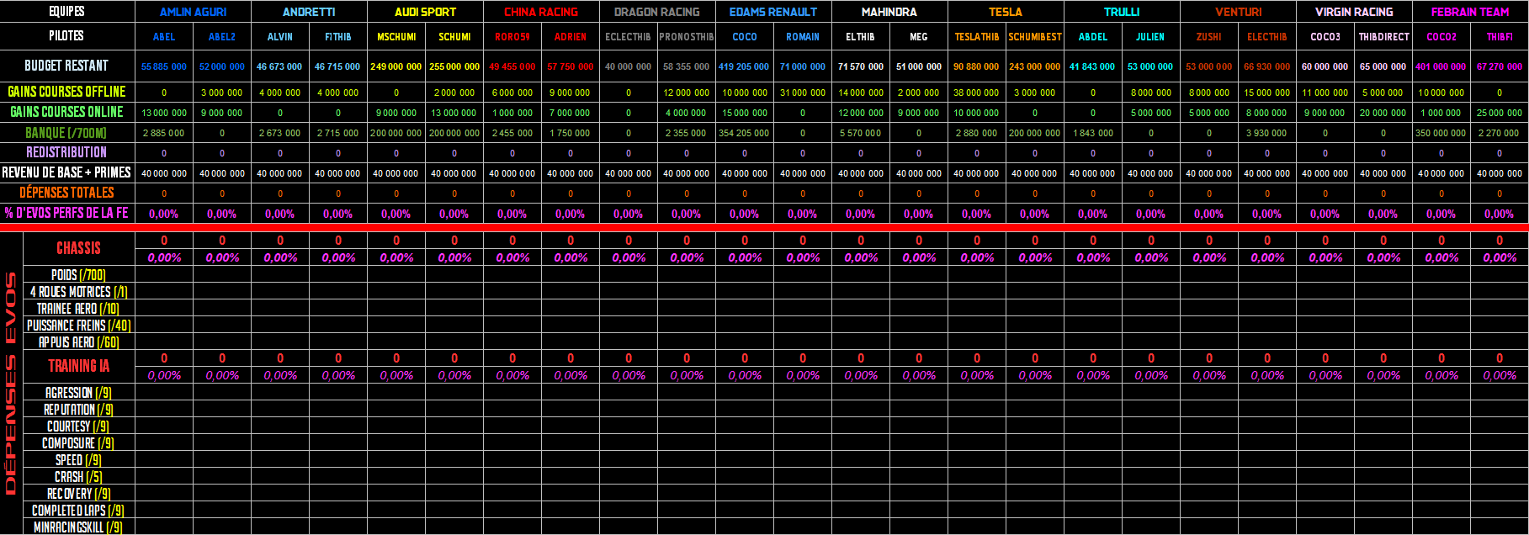Click the REPUTATION (/9) row label

78,410
